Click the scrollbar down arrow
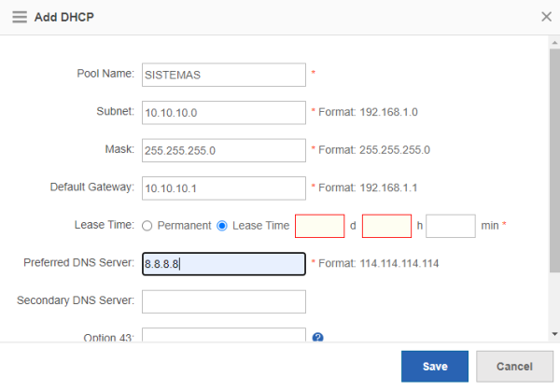This screenshot has width=560, height=390. click(554, 334)
